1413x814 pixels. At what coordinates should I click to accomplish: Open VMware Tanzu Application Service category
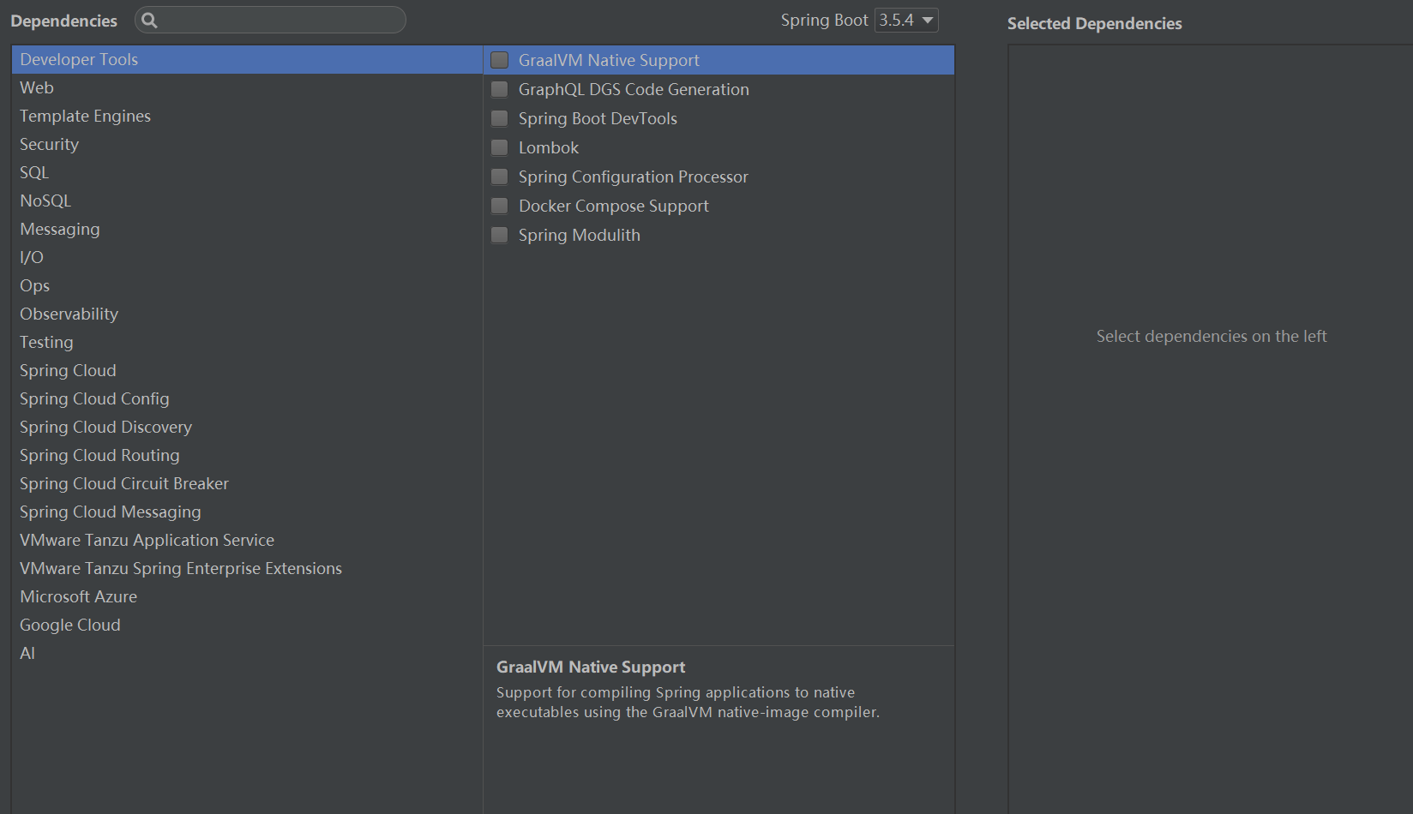click(x=247, y=540)
